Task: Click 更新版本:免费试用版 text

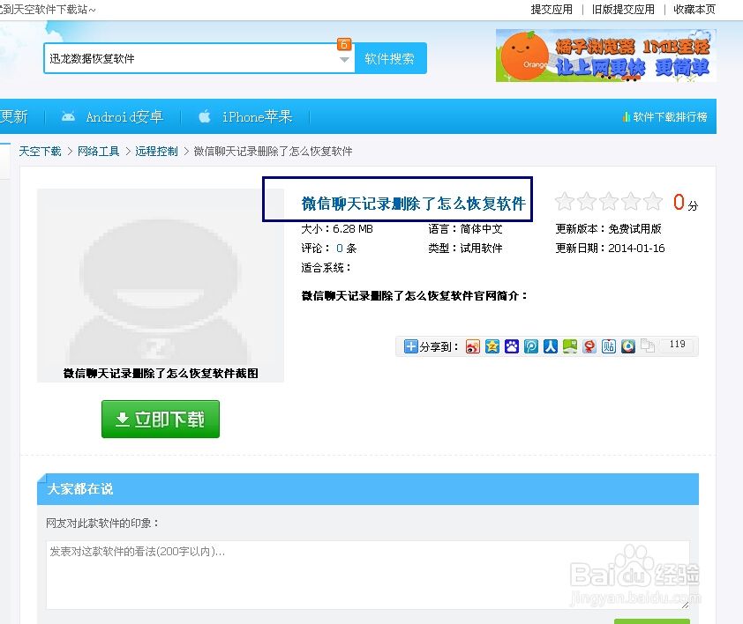Action: point(608,228)
